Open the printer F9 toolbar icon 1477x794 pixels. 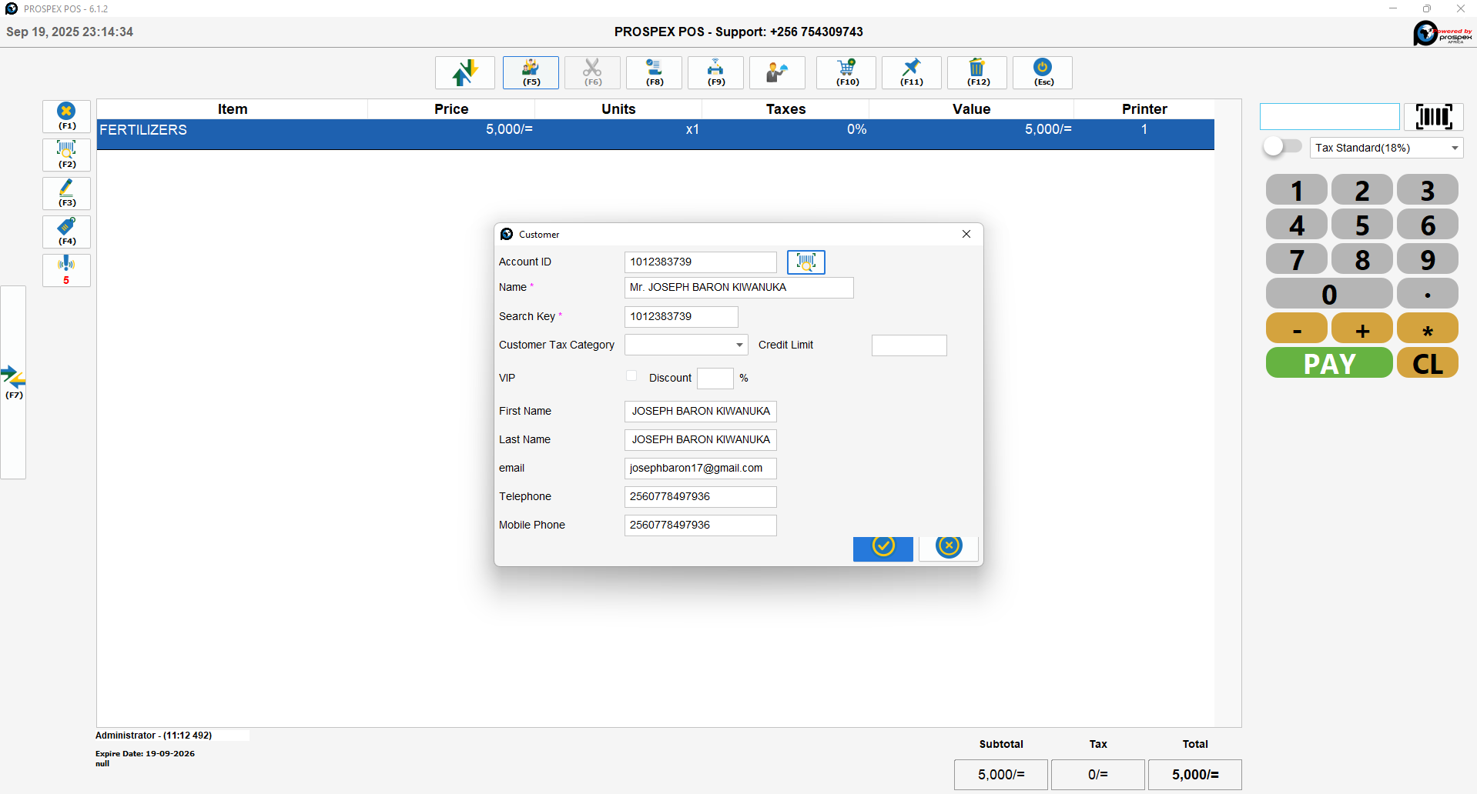(715, 72)
